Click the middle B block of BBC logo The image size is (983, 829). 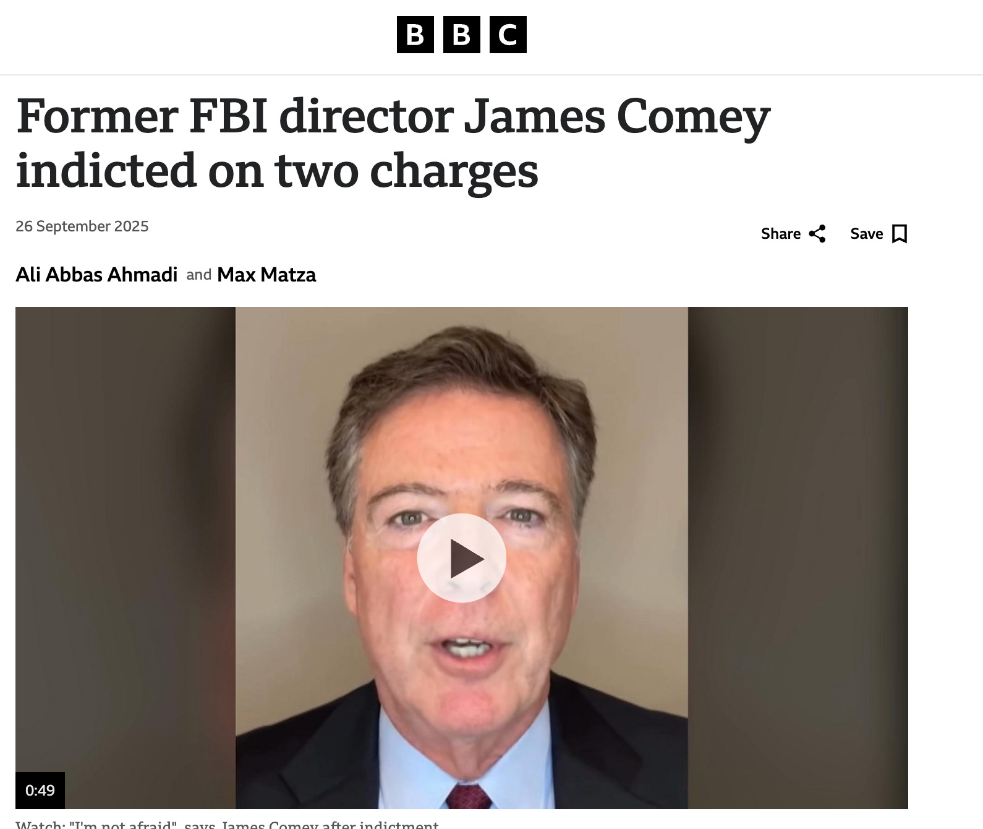click(462, 35)
